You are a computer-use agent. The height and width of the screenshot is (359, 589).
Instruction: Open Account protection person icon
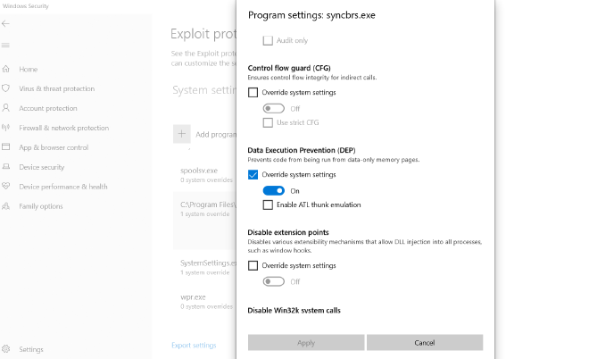pyautogui.click(x=7, y=108)
